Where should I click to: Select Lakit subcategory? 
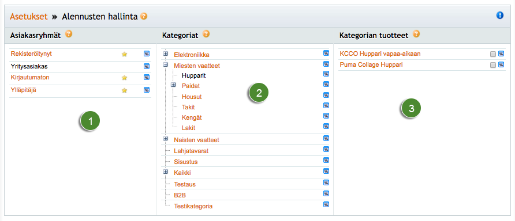tap(189, 128)
